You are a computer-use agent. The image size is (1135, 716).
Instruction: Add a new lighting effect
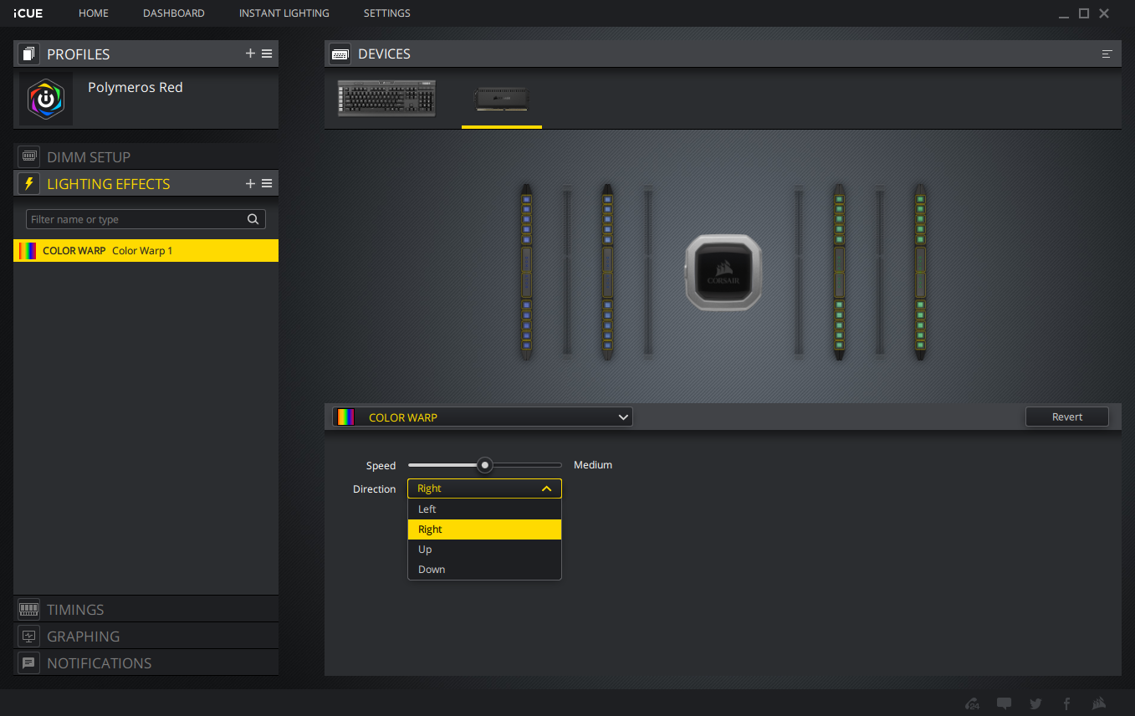click(250, 183)
